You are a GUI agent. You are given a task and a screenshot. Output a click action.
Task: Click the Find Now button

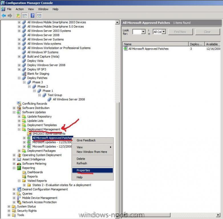coord(181,32)
